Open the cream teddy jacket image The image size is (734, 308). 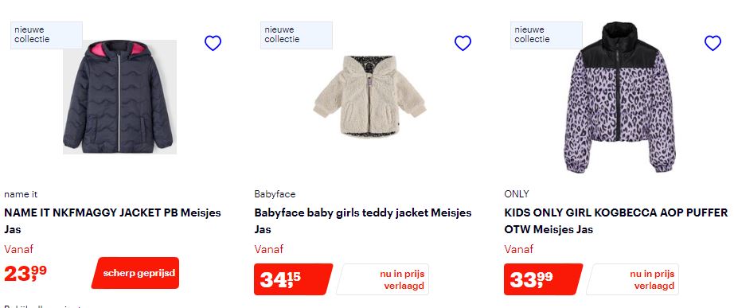coord(369,97)
